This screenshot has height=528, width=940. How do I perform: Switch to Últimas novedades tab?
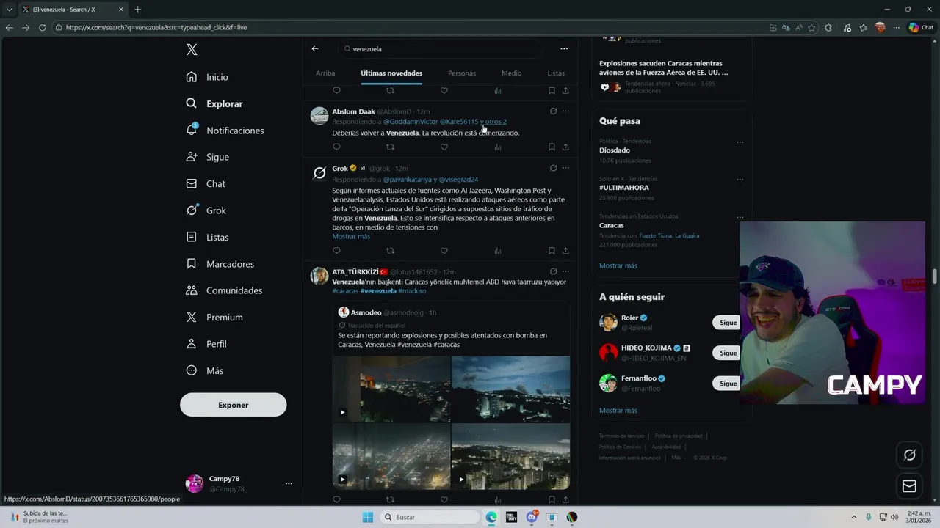click(x=391, y=73)
